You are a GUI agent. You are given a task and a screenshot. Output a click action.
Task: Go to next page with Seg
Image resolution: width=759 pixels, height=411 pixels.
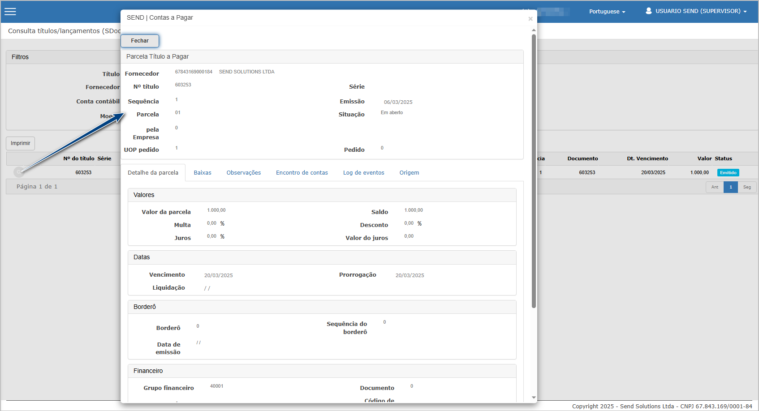pyautogui.click(x=747, y=187)
